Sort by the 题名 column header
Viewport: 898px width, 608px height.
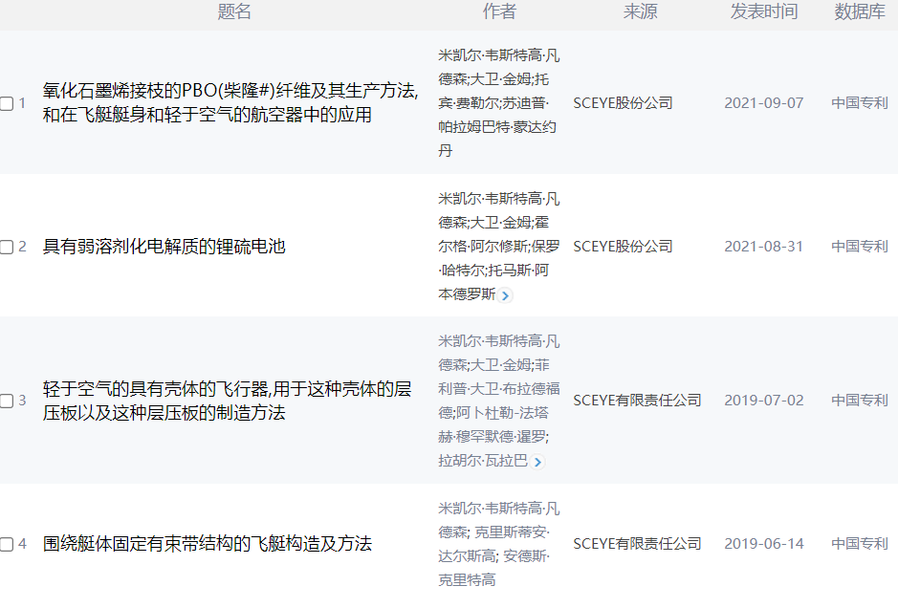coord(234,11)
